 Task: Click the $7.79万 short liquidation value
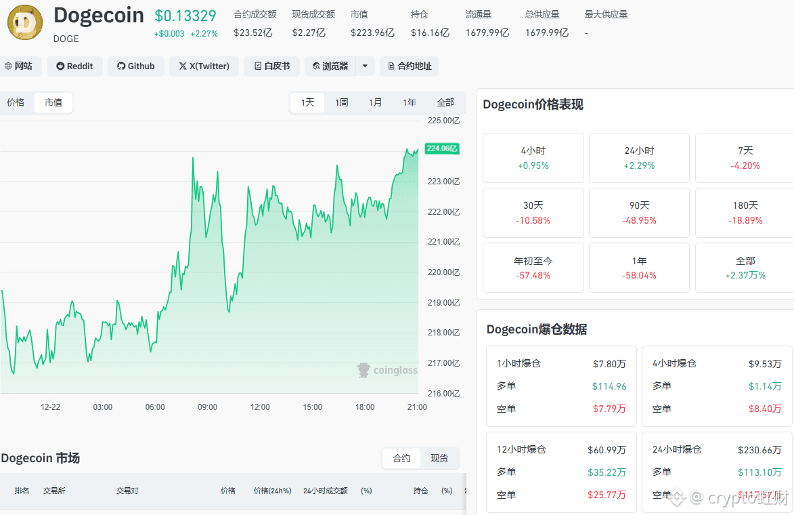click(609, 409)
